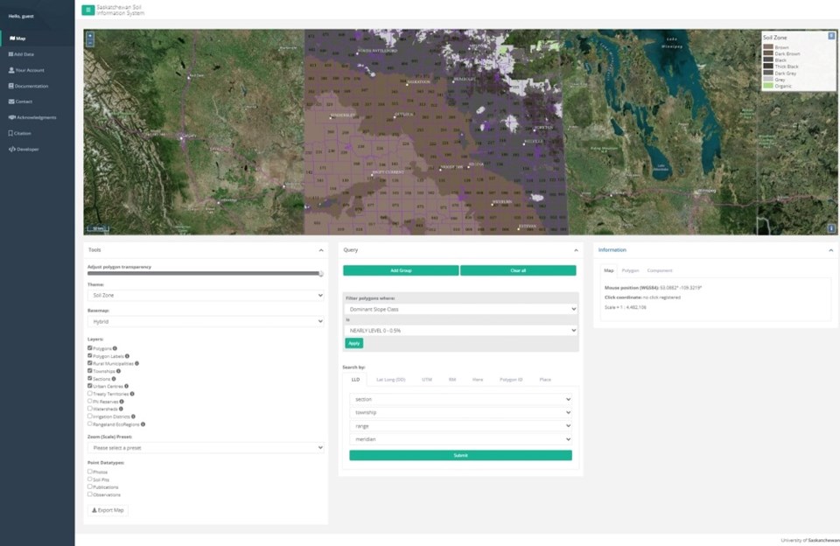Enable Rangeland EcoRegions layer
The image size is (840, 546).
coord(90,423)
